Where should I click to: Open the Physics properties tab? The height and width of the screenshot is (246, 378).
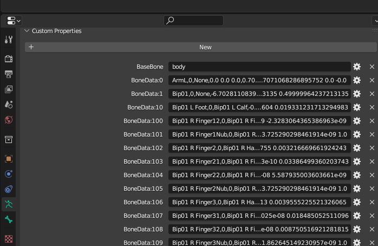pyautogui.click(x=9, y=174)
